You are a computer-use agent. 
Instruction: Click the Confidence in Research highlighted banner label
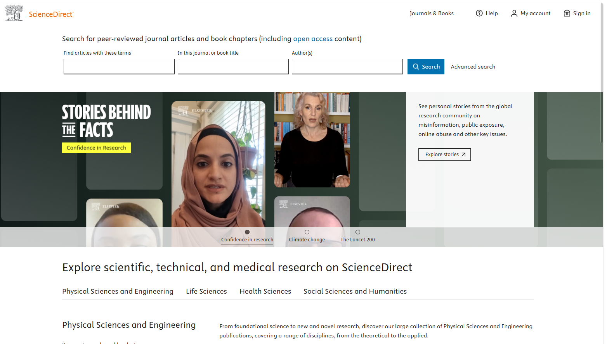96,148
